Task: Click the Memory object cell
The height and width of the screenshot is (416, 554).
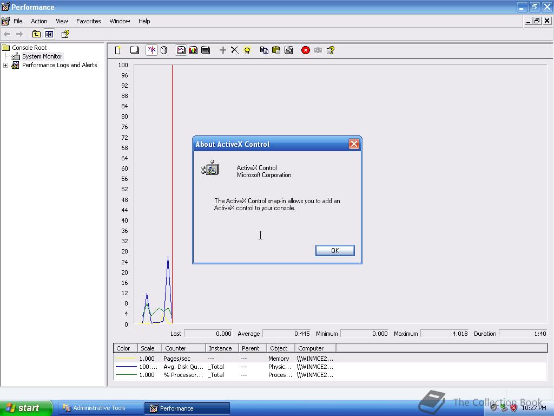Action: [x=279, y=359]
